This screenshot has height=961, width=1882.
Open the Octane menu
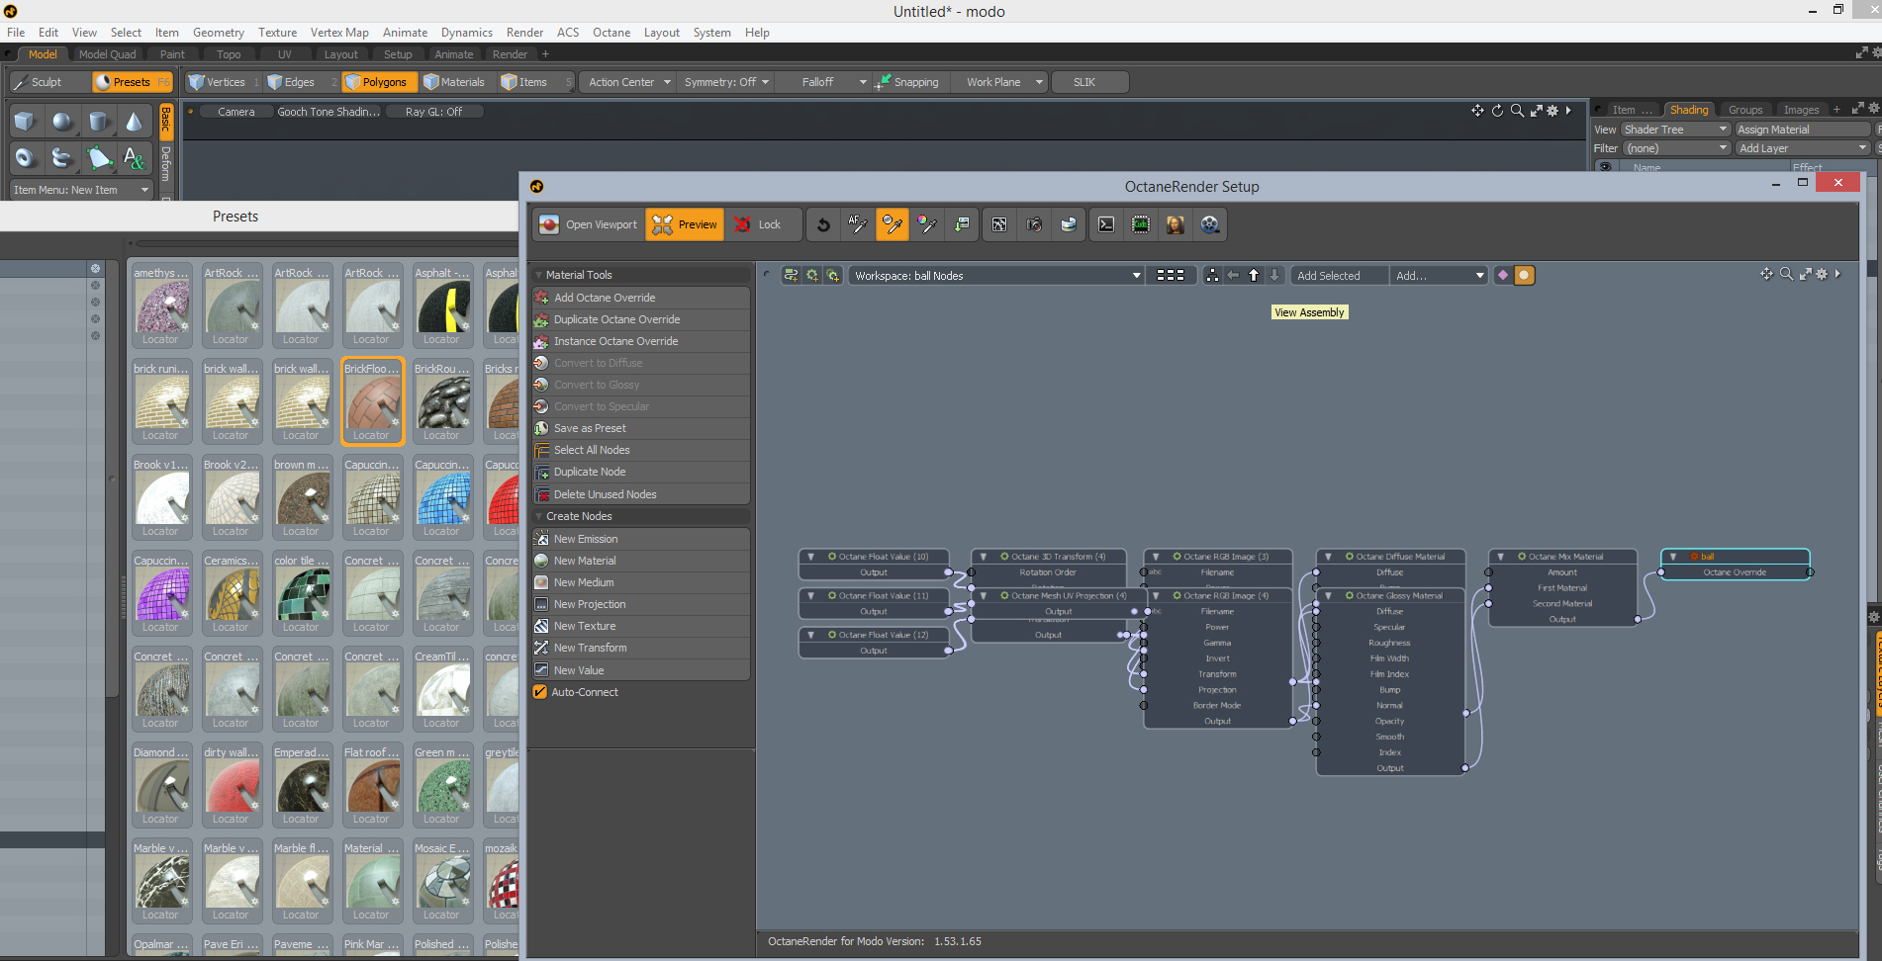point(612,33)
